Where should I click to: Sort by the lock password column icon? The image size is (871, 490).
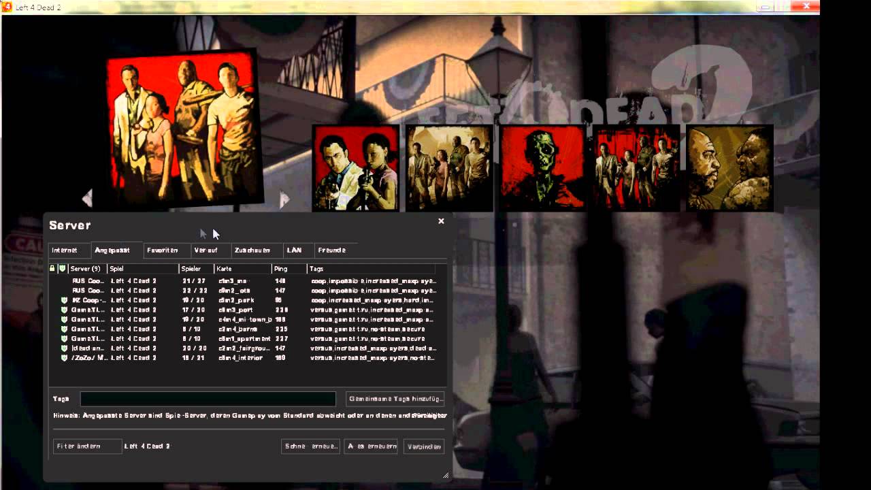click(x=52, y=269)
